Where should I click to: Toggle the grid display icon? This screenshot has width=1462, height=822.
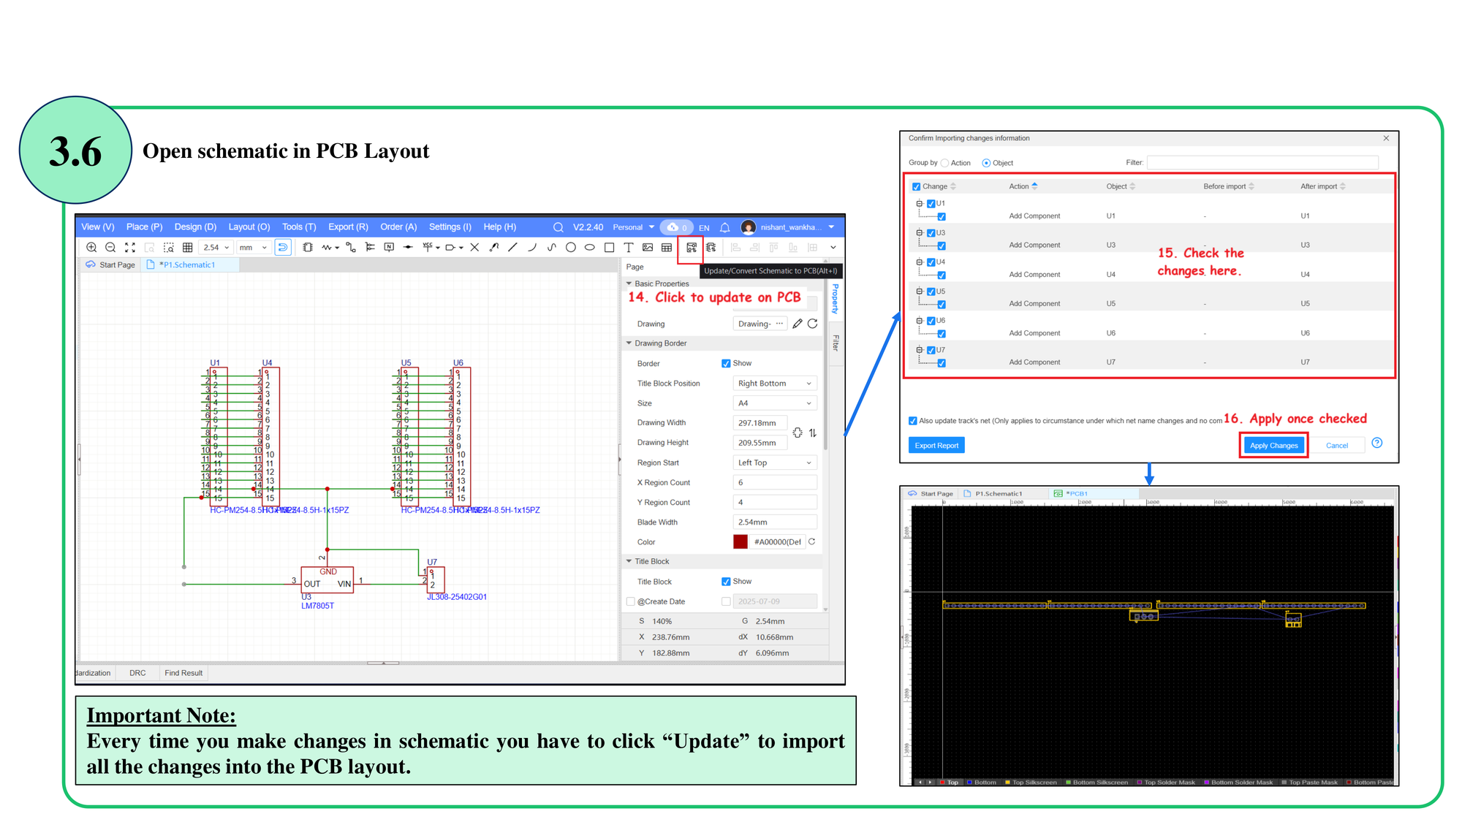pyautogui.click(x=187, y=248)
